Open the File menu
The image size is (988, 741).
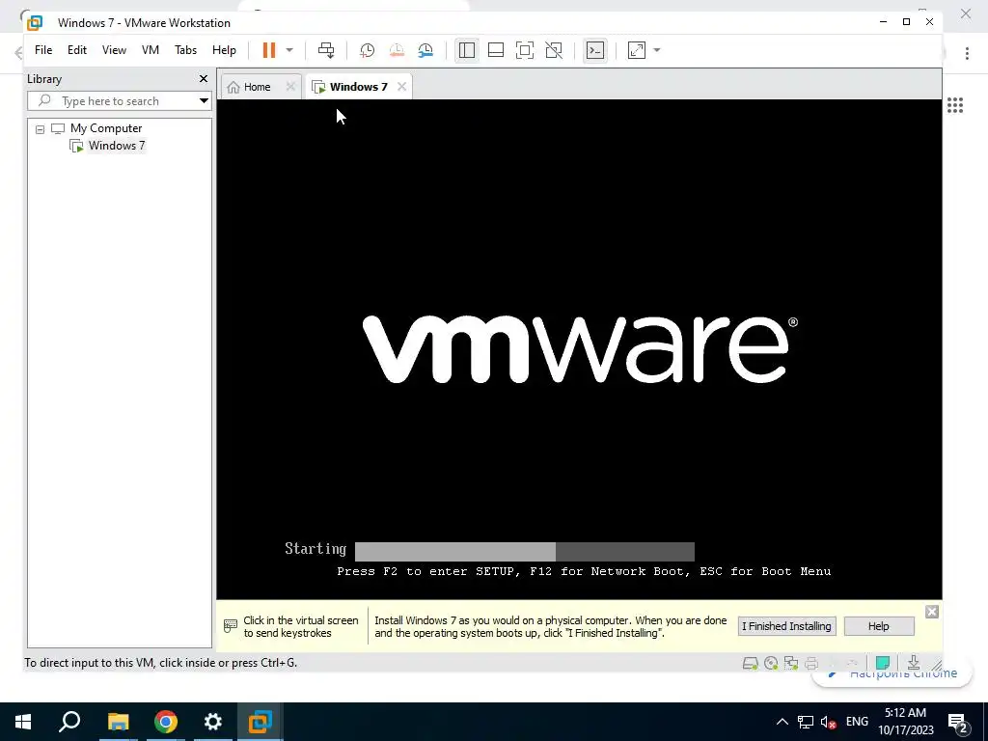pyautogui.click(x=43, y=50)
